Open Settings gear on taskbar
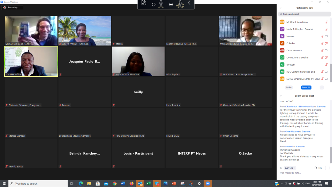This screenshot has height=187, width=332. pos(199,184)
